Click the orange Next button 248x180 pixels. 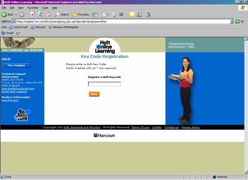94,94
